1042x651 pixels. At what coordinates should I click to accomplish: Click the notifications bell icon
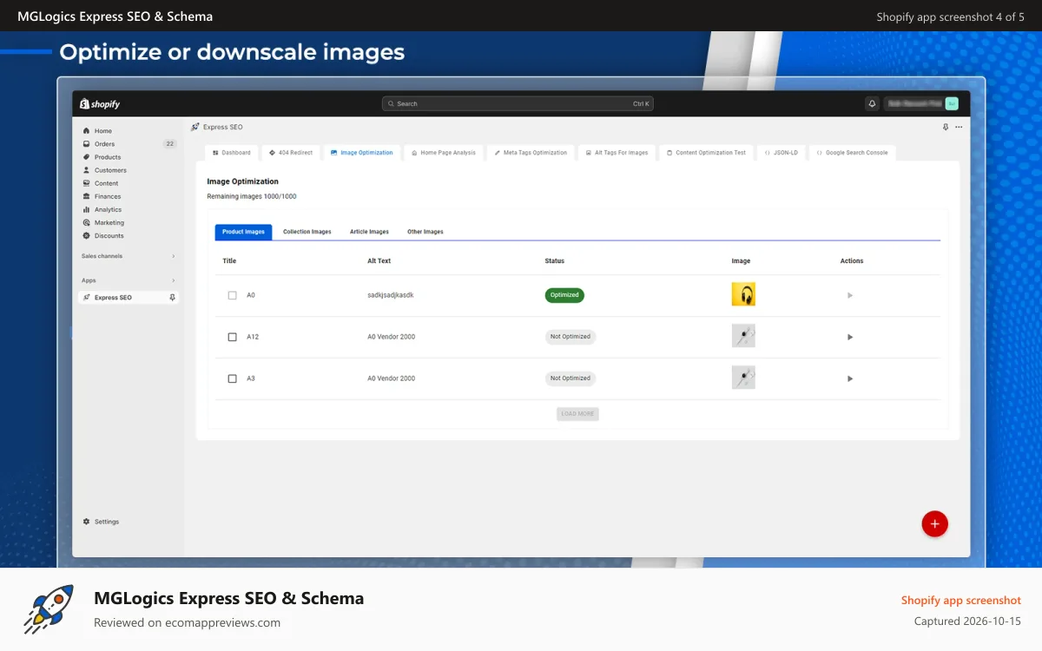pos(872,103)
